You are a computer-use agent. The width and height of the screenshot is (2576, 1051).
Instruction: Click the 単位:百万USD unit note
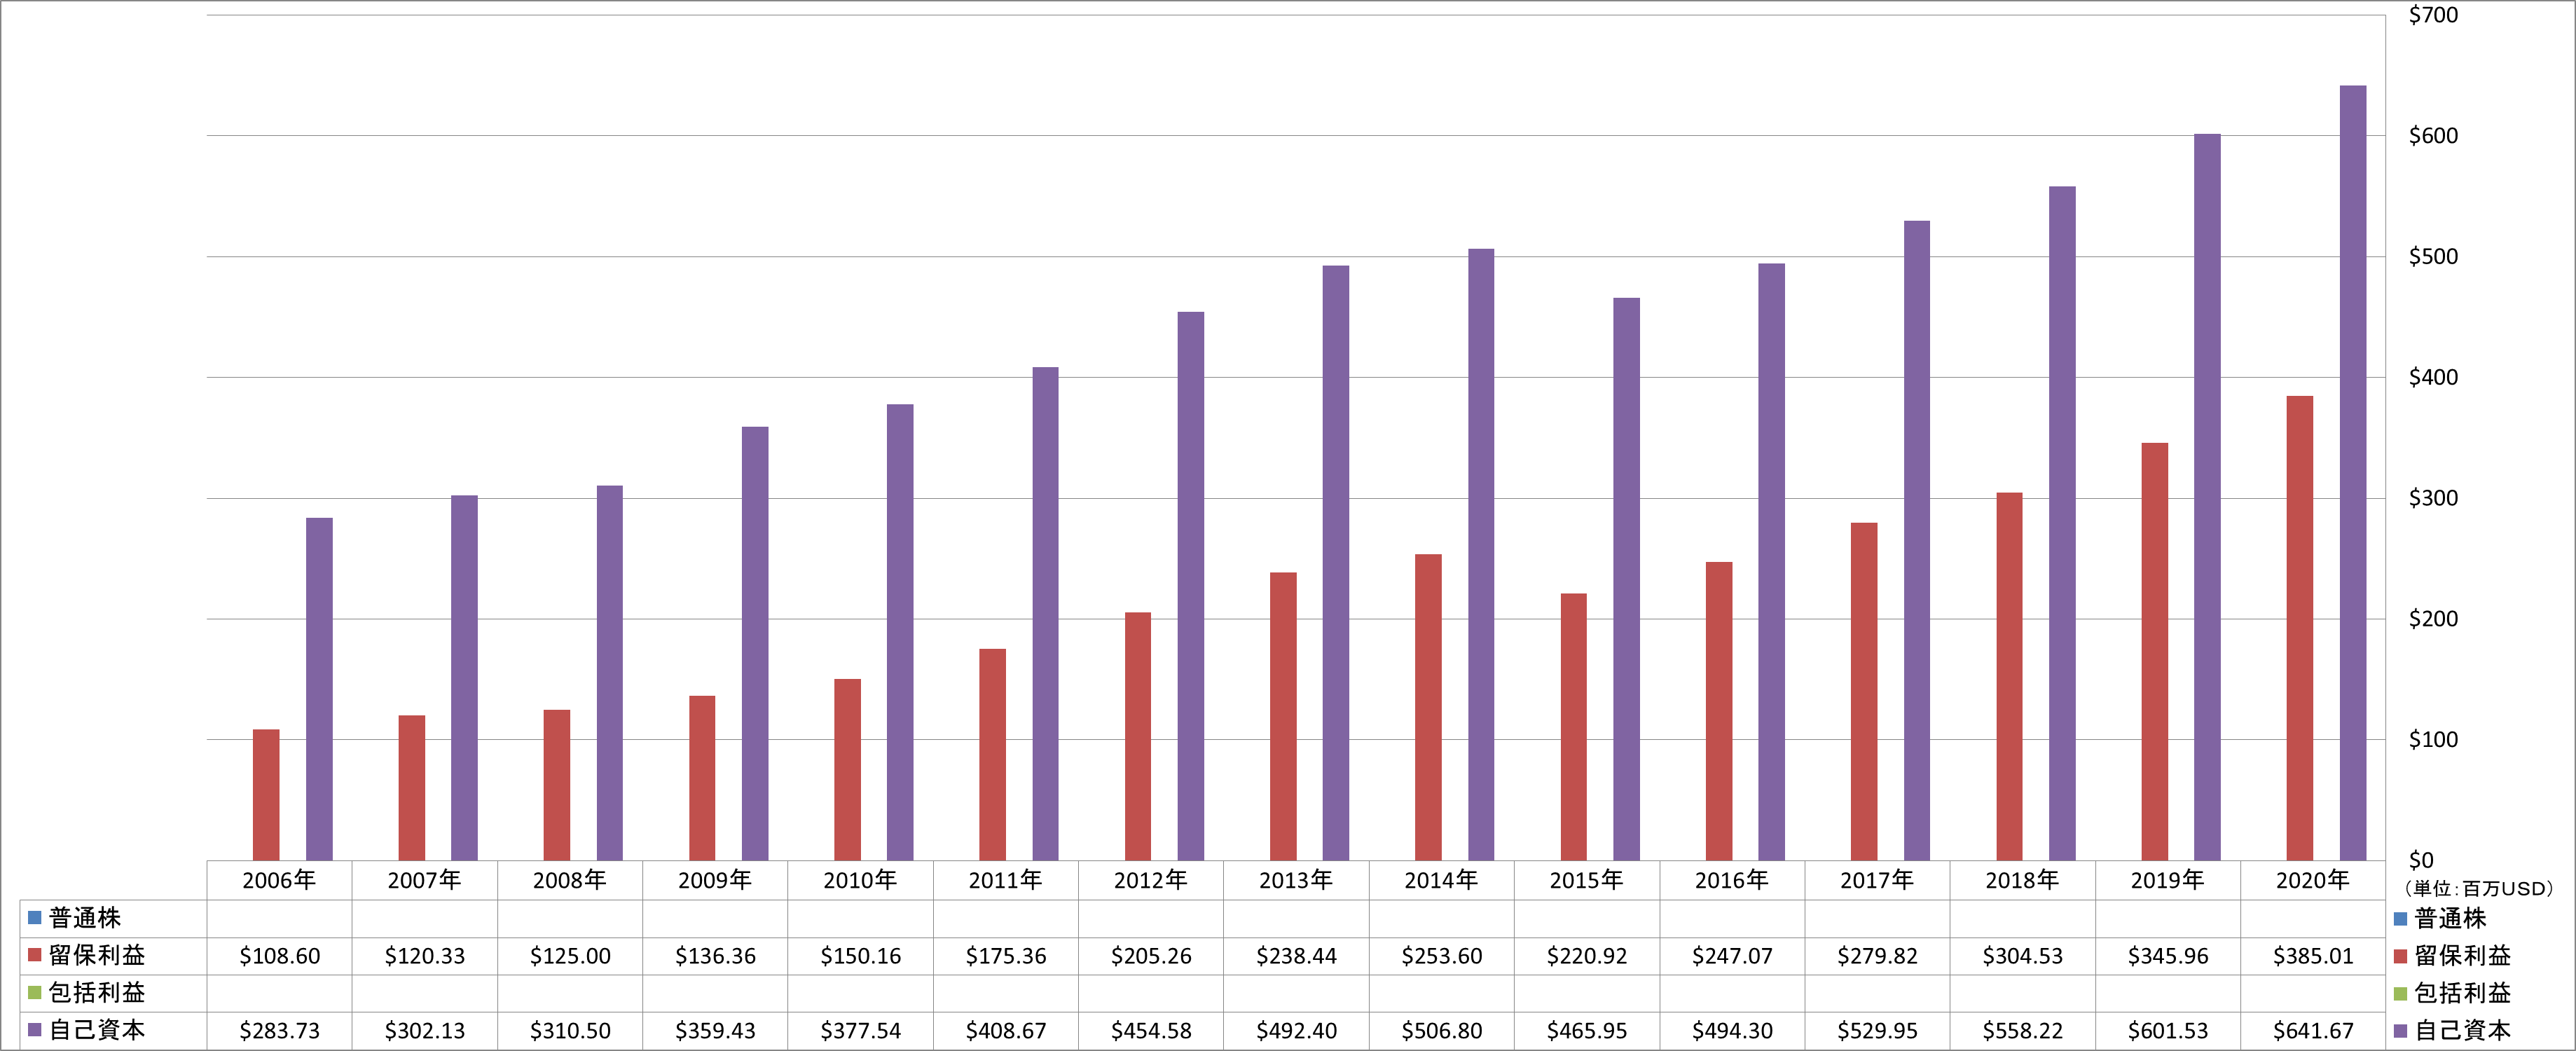(2478, 888)
